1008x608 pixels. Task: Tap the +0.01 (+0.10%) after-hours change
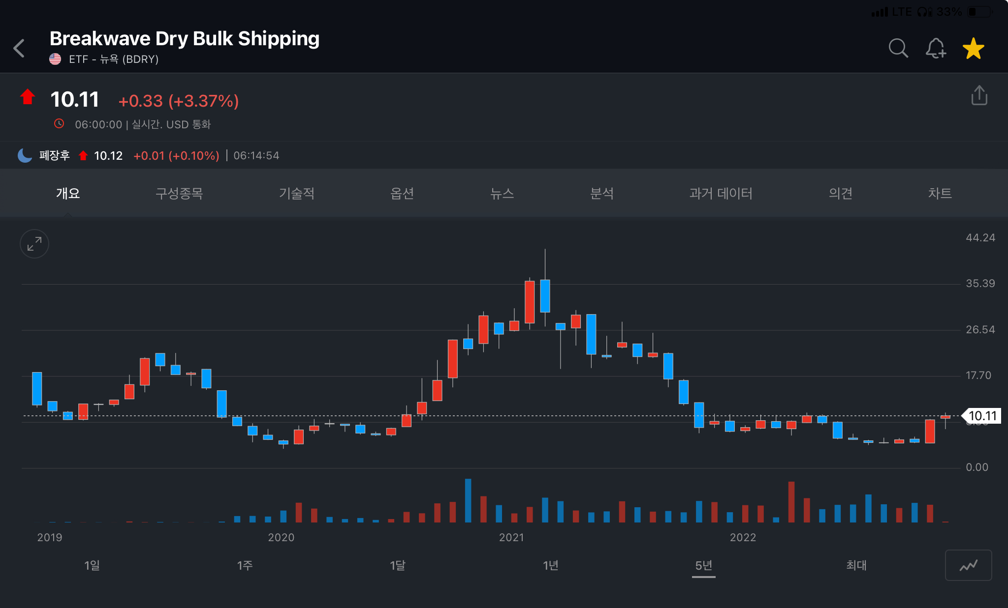[176, 155]
